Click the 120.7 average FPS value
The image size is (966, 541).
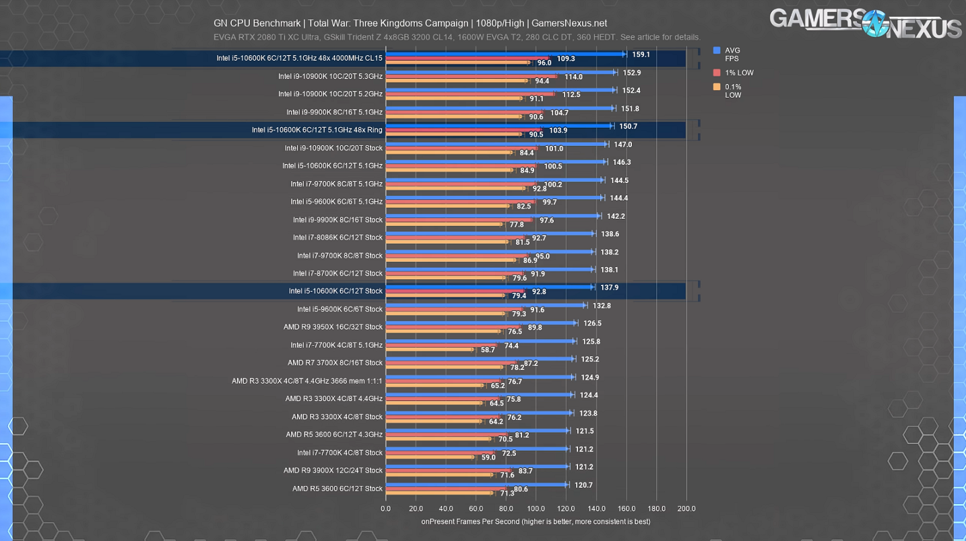pyautogui.click(x=583, y=485)
